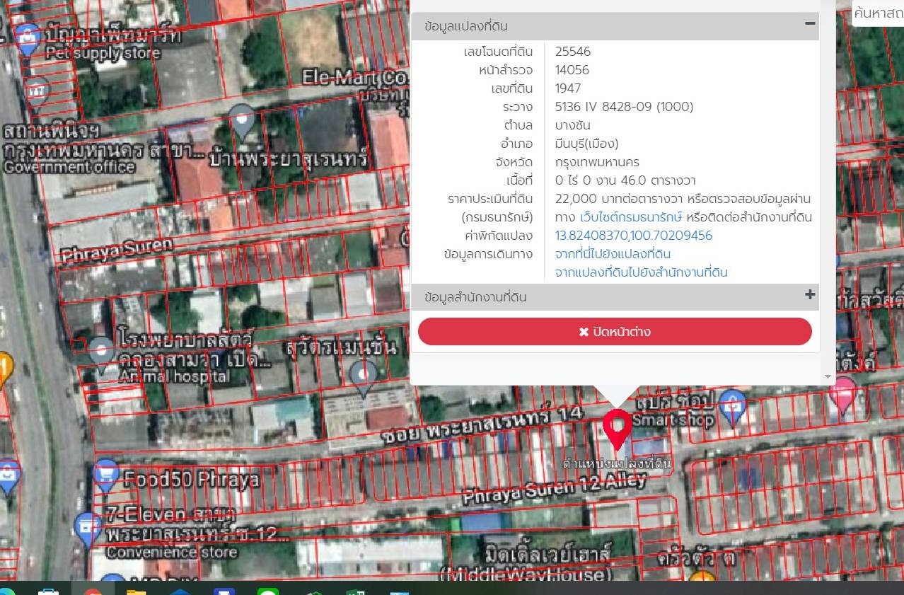Open Chrome from the taskbar
The image size is (904, 595).
(92, 589)
